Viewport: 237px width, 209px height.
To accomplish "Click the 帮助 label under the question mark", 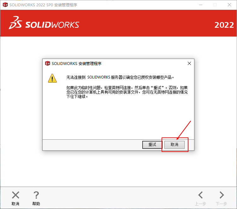I will click(x=36, y=204).
